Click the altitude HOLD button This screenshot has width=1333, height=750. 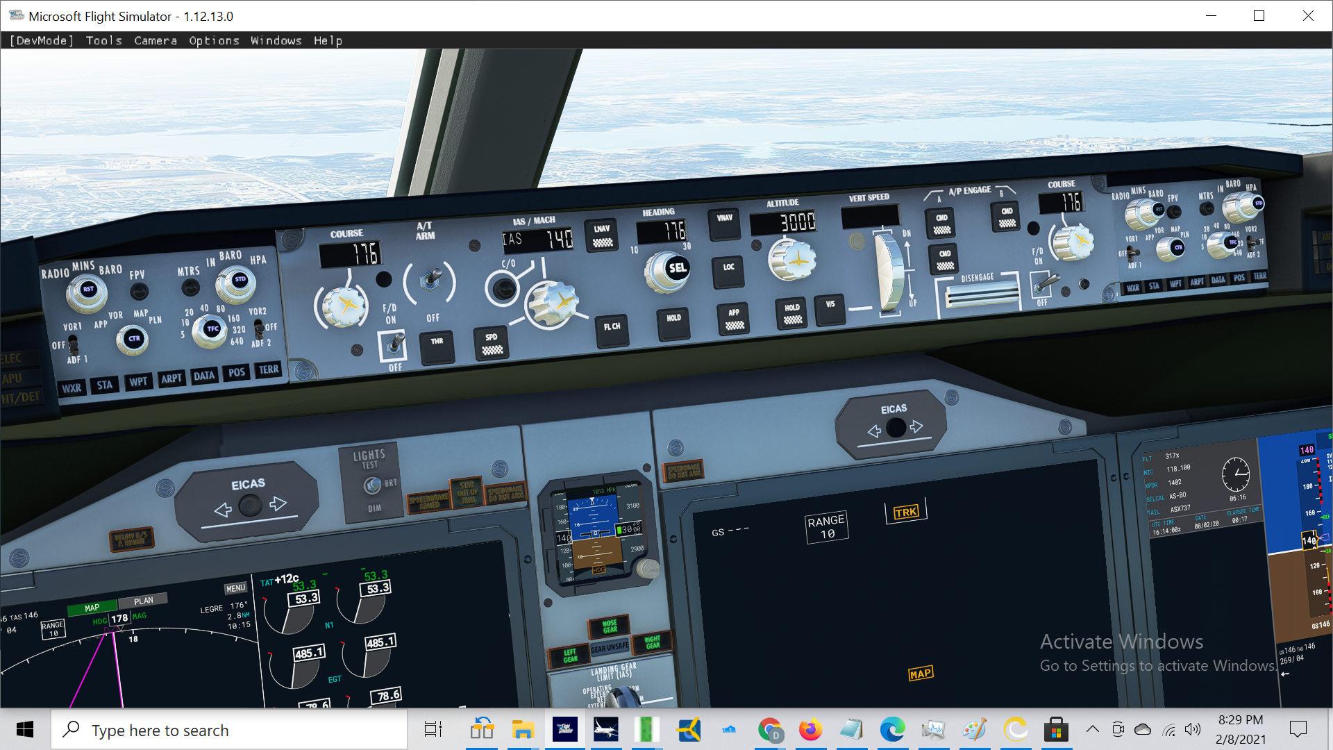click(792, 313)
